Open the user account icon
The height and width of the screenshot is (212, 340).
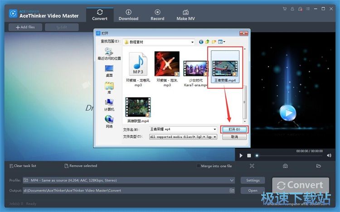point(292,9)
